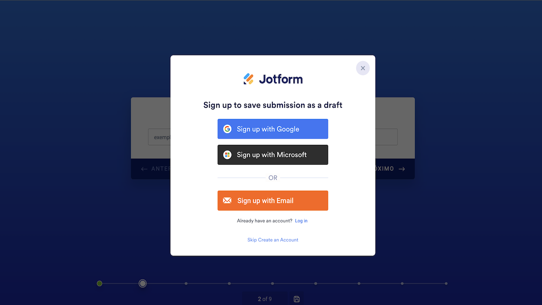Viewport: 542px width, 305px height.
Task: Jump to the ninth and last progress dot
Action: click(446, 283)
